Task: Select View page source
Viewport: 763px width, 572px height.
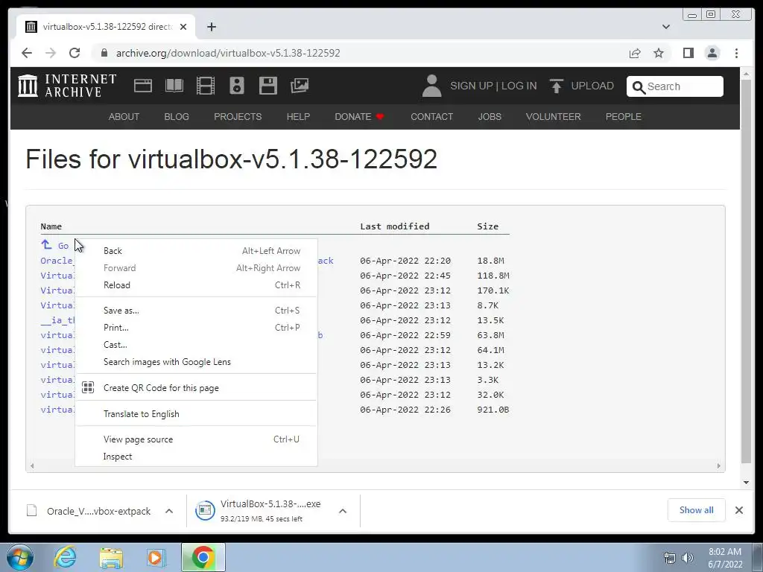Action: coord(196,439)
